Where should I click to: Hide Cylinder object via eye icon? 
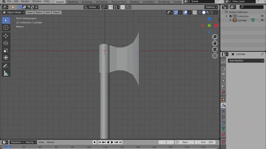[x=262, y=20]
